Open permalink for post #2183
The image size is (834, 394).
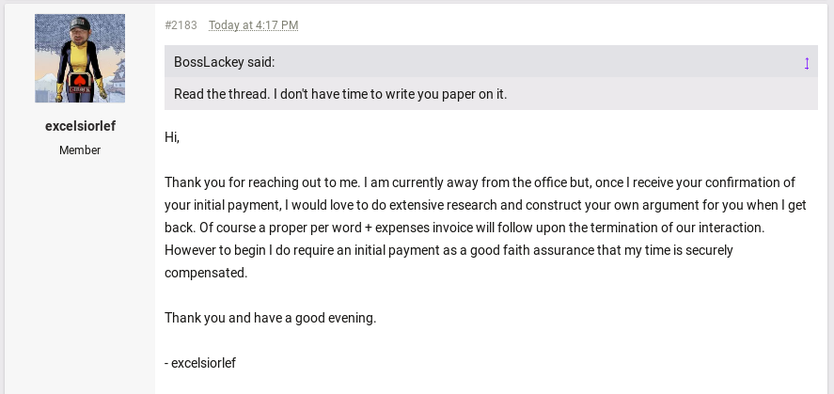pyautogui.click(x=181, y=25)
